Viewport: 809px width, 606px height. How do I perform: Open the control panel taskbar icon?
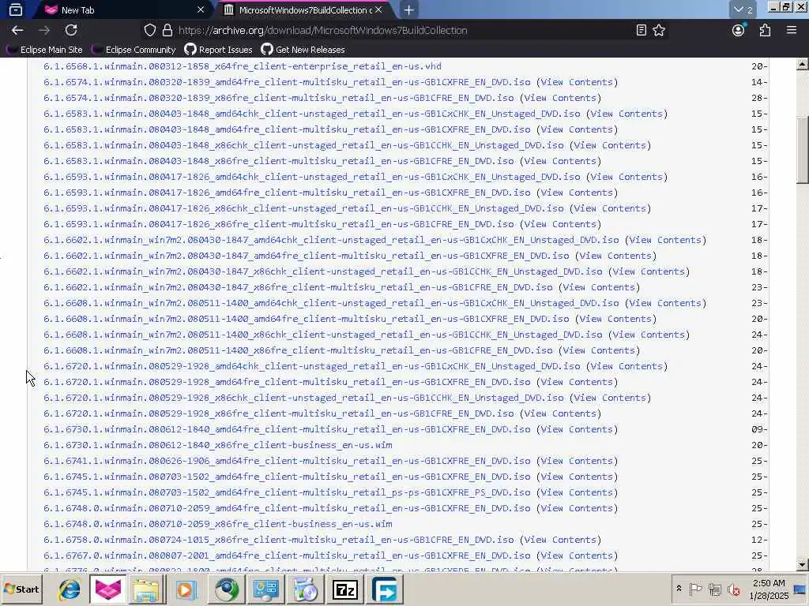[265, 589]
